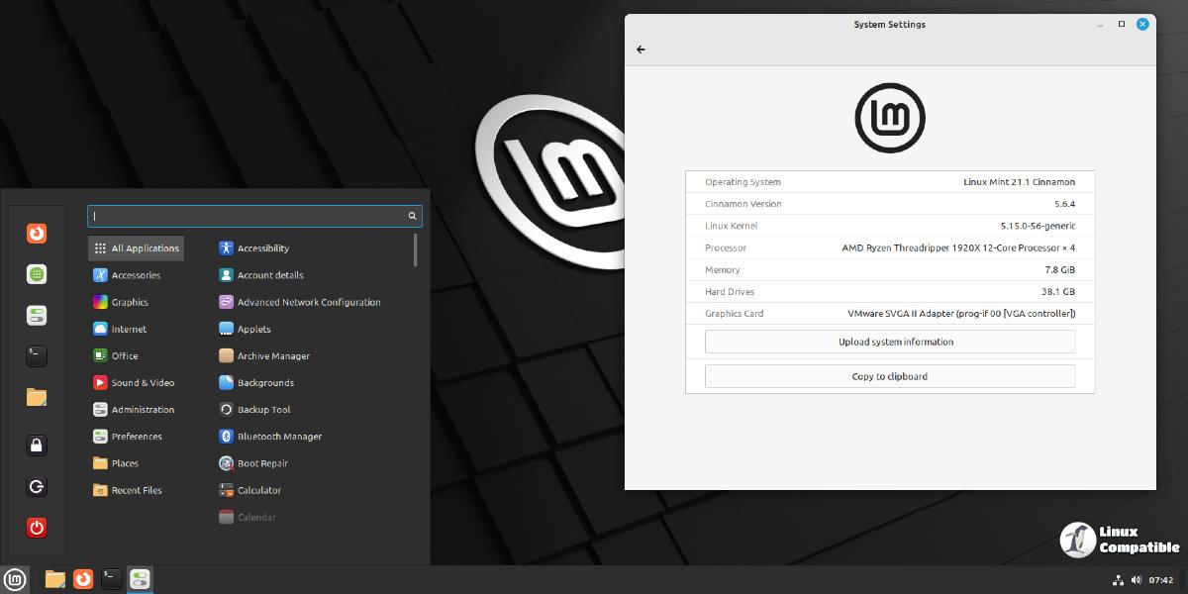This screenshot has width=1188, height=594.
Task: Open the Calculator application
Action: point(250,490)
